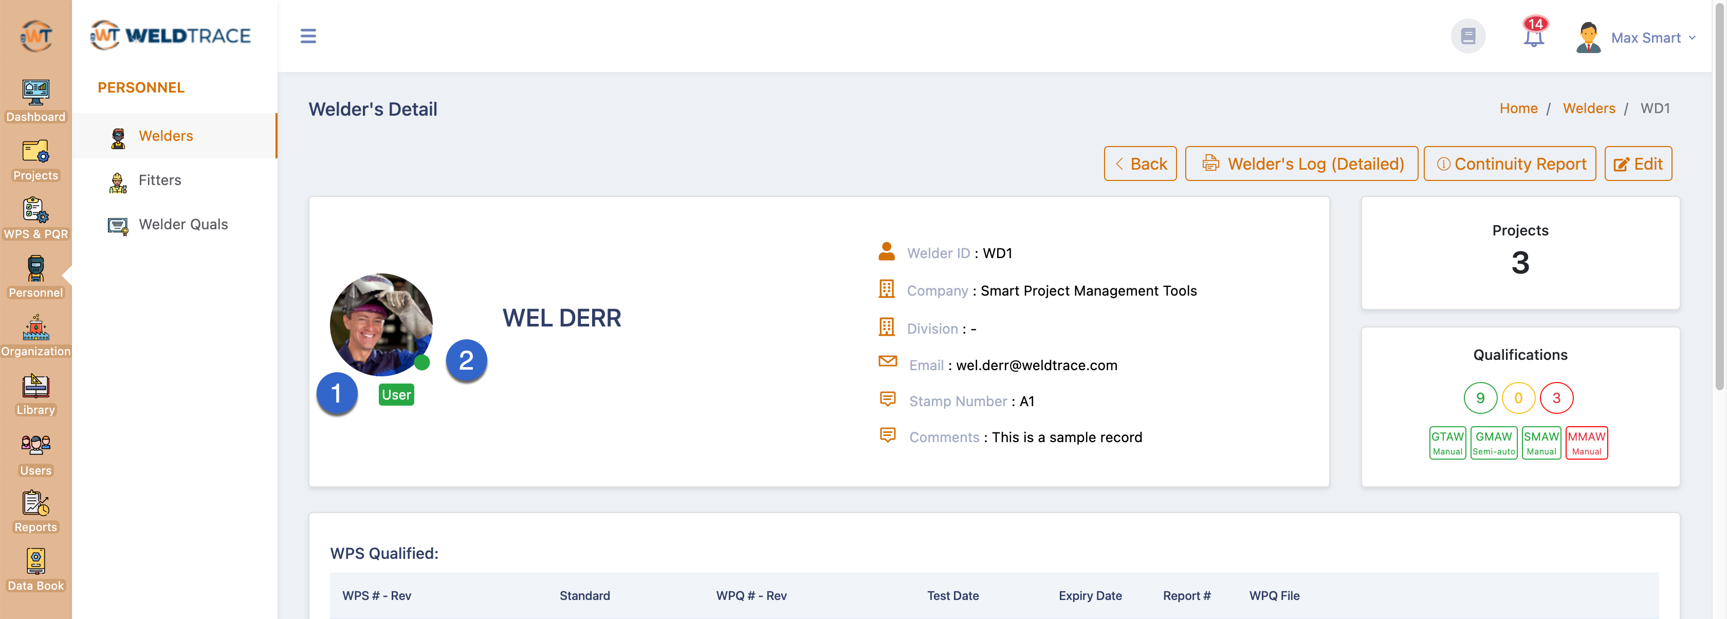Screen dimensions: 1727x619
Task: Click the Stamp Number comment icon
Action: coord(887,399)
